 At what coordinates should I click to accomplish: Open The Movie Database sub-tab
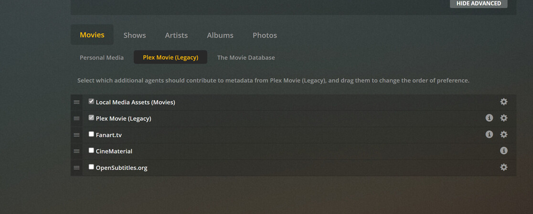click(246, 57)
